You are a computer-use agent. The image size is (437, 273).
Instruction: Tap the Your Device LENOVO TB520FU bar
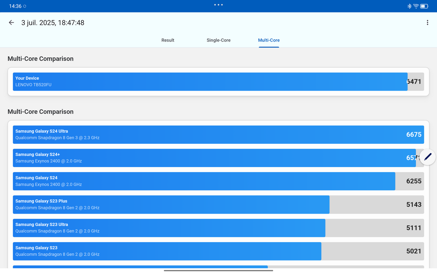[219, 82]
